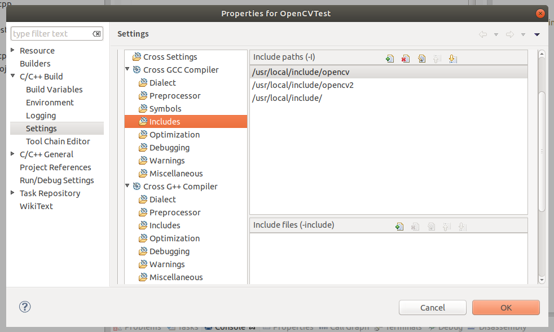This screenshot has height=332, width=554.
Task: Open Miscellaneous under Cross GCC Compiler
Action: [176, 174]
